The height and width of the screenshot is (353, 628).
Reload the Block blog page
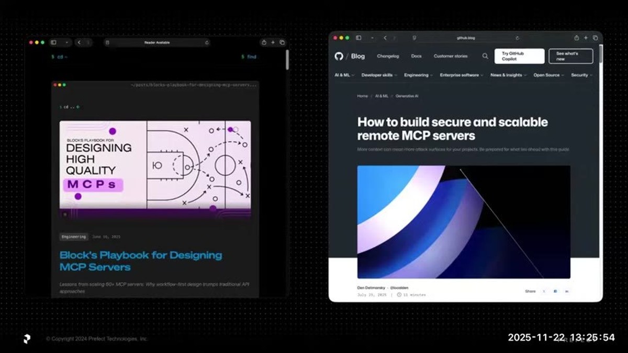(x=207, y=42)
